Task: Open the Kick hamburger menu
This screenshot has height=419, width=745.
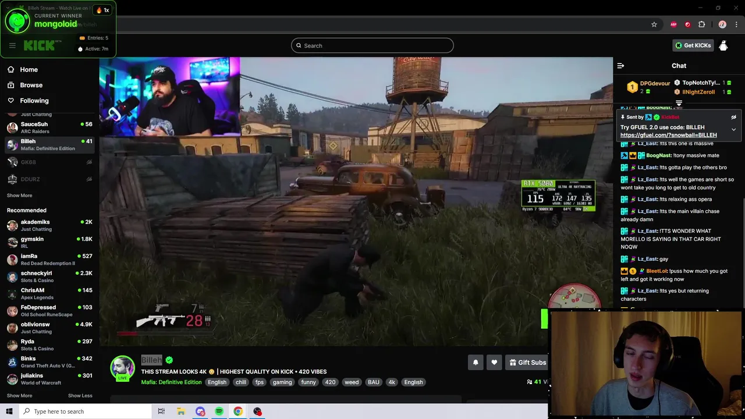Action: tap(12, 45)
